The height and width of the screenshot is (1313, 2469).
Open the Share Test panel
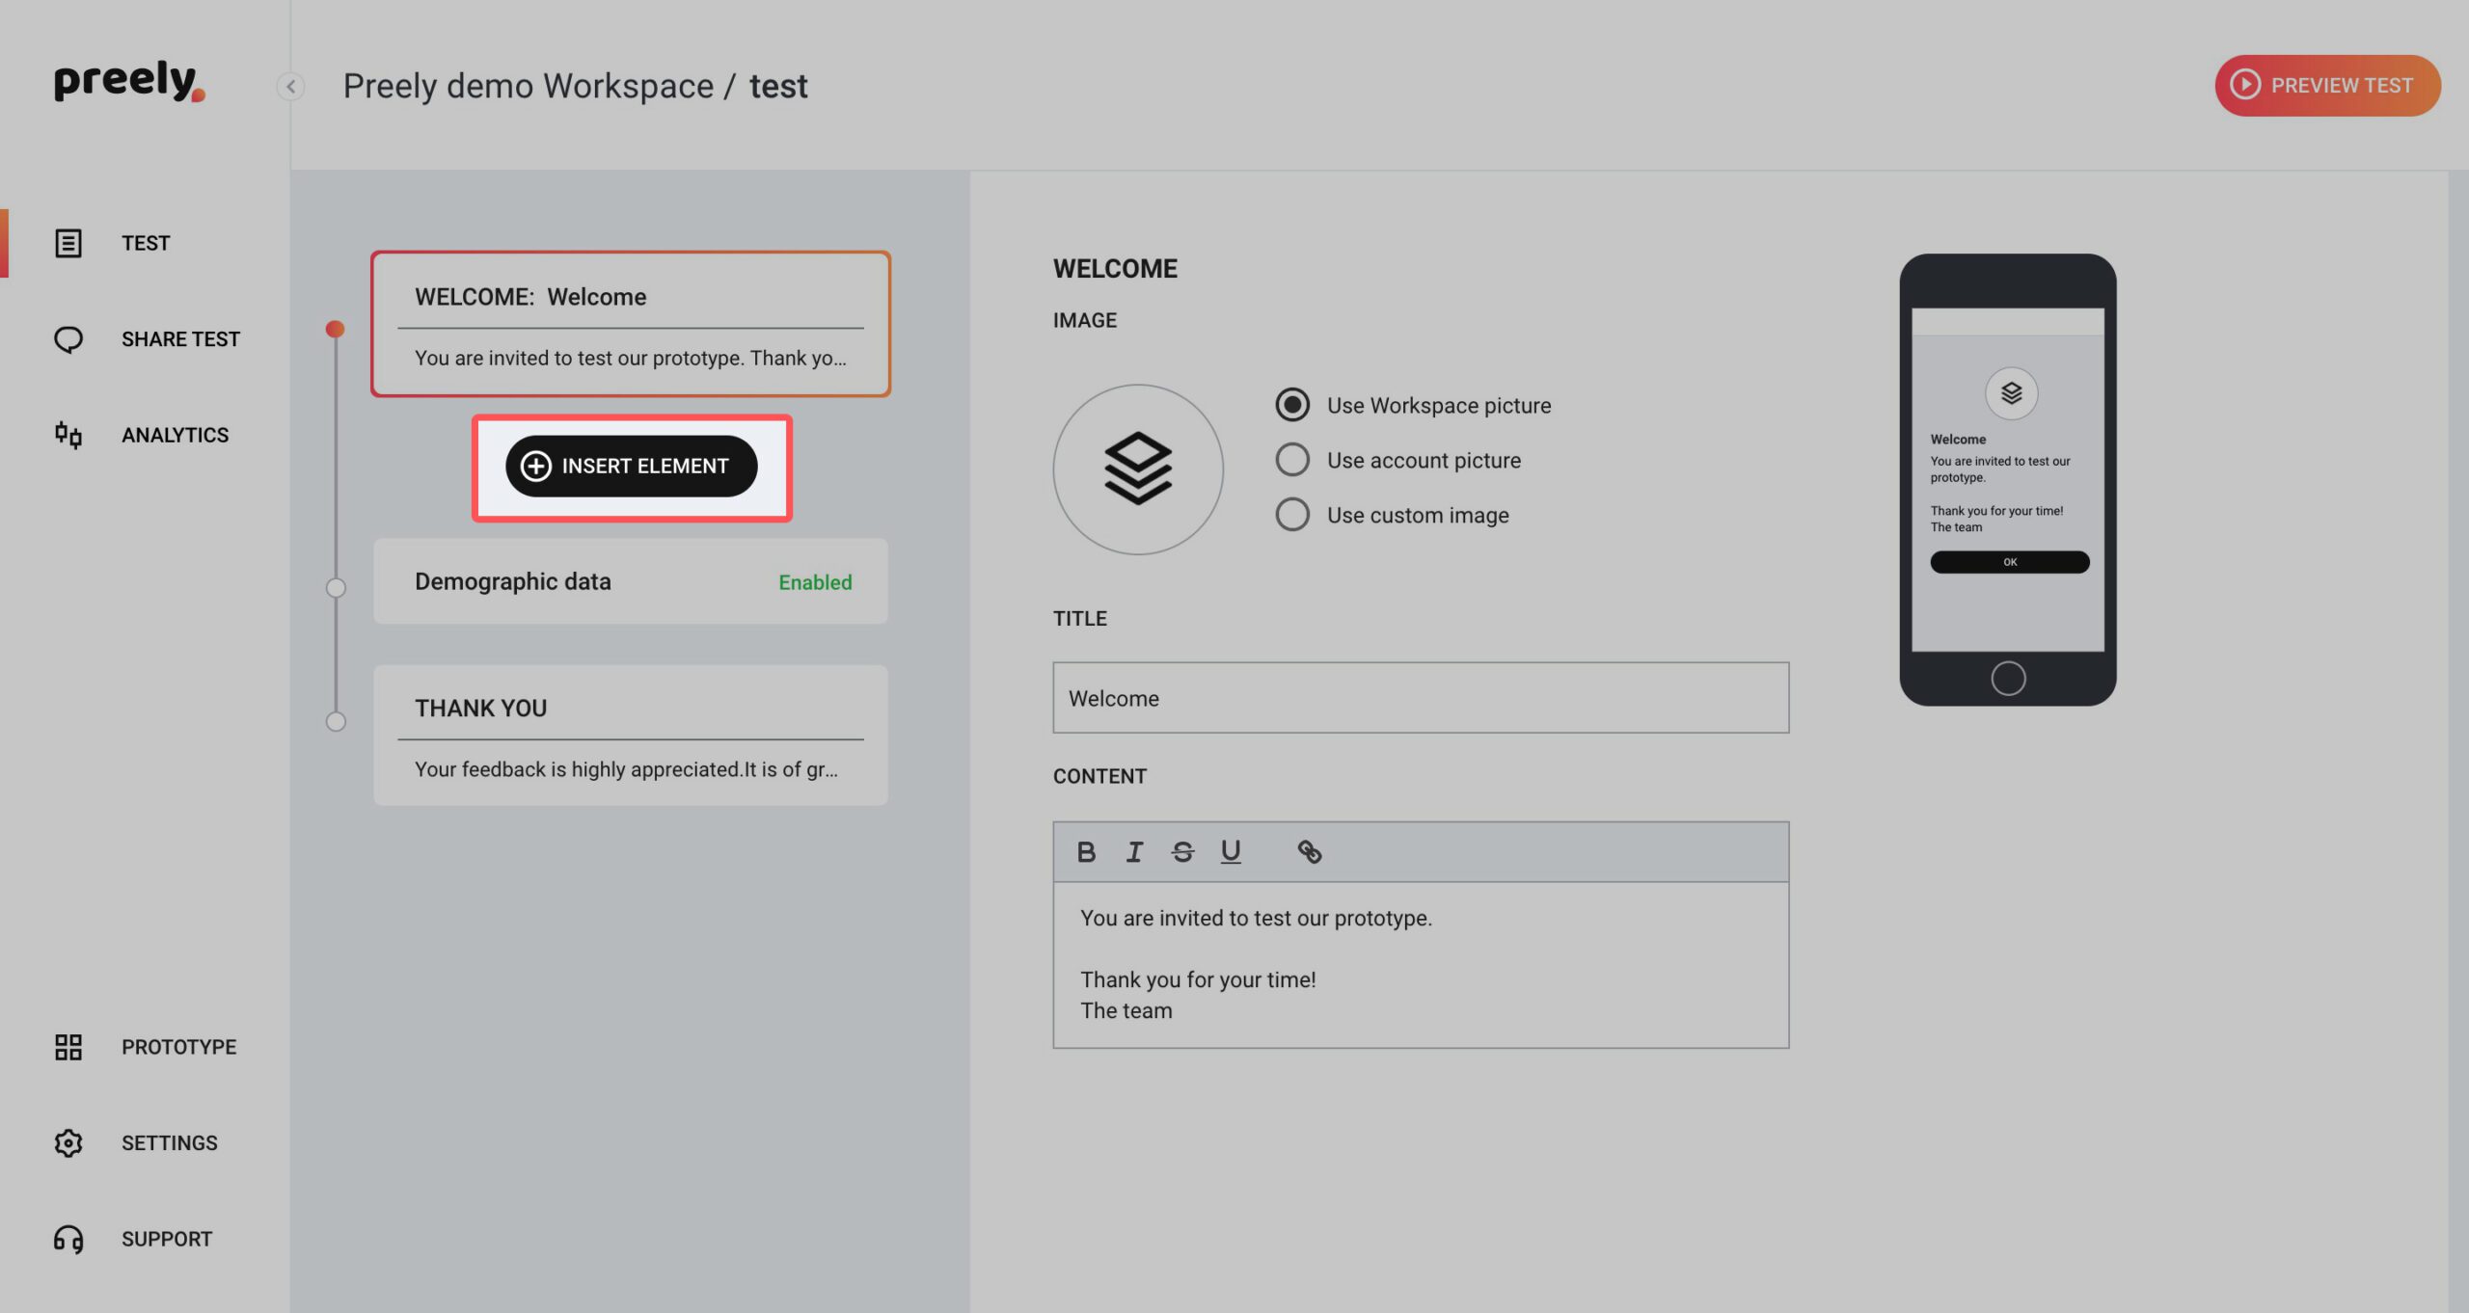click(x=180, y=338)
